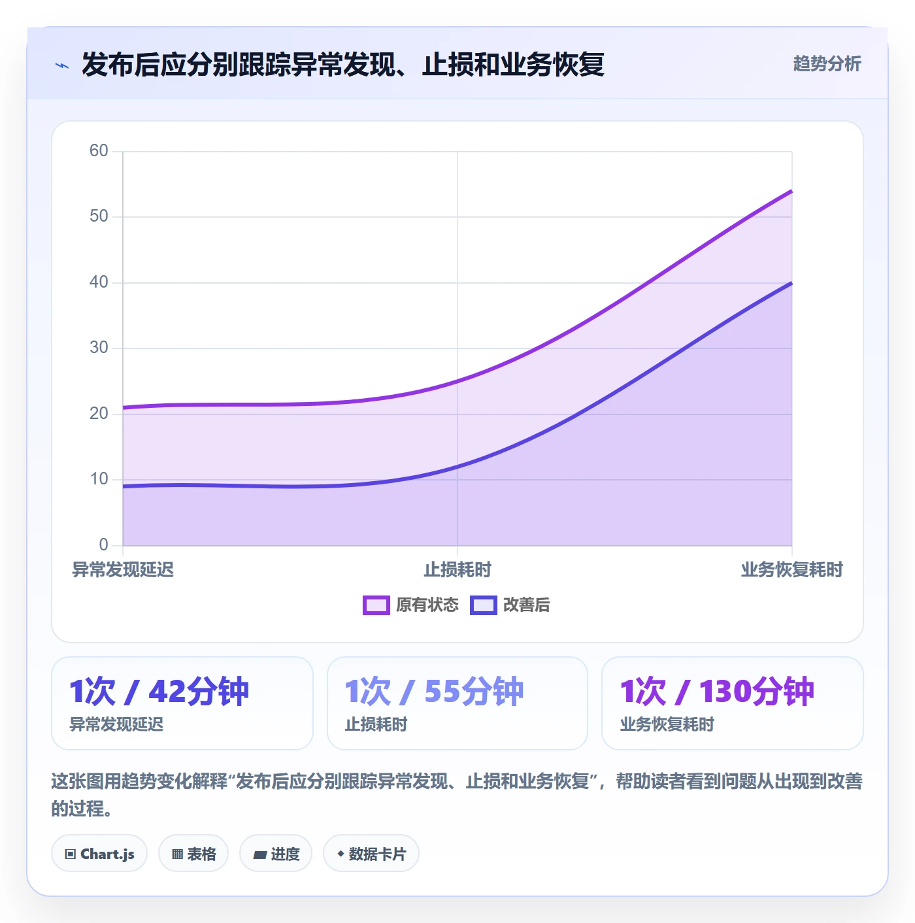This screenshot has height=923, width=915.
Task: Select the 进度 tag chip
Action: click(x=276, y=854)
